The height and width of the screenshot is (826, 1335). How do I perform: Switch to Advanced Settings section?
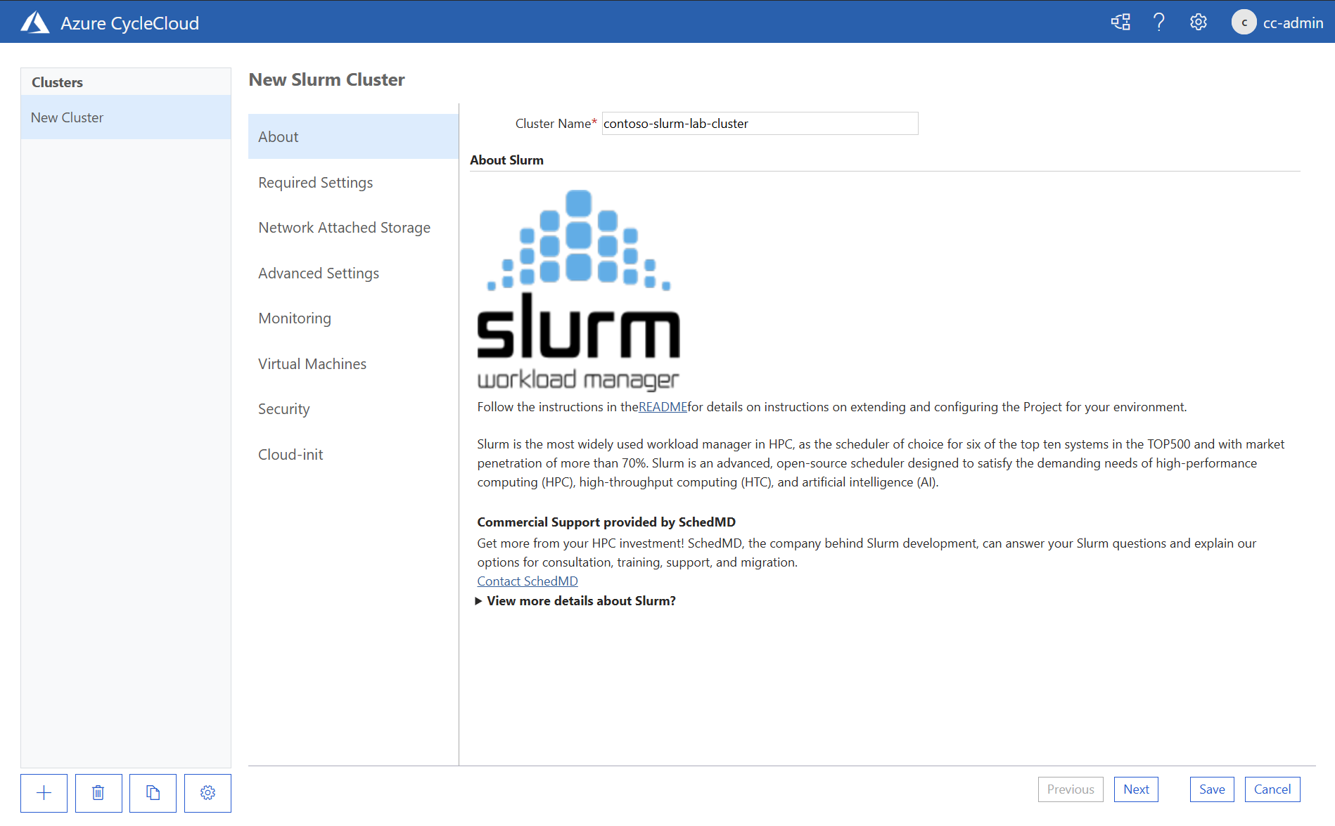click(353, 273)
